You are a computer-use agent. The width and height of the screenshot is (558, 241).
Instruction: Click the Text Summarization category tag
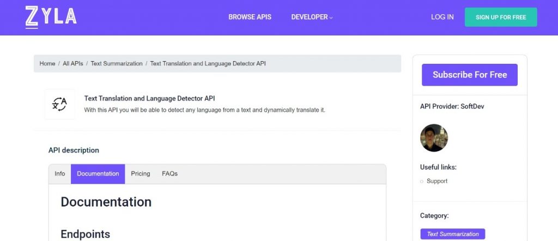453,234
